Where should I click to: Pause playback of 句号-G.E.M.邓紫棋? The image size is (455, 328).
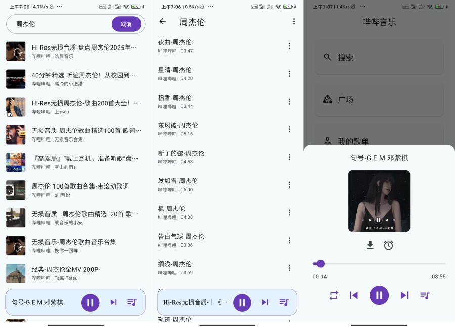[x=90, y=302]
